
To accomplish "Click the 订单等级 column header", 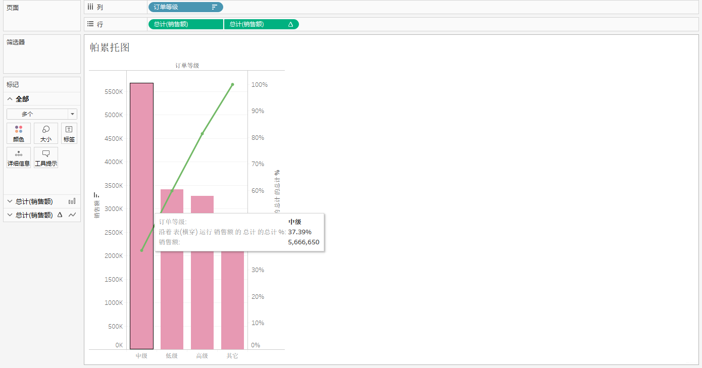I will 187,66.
